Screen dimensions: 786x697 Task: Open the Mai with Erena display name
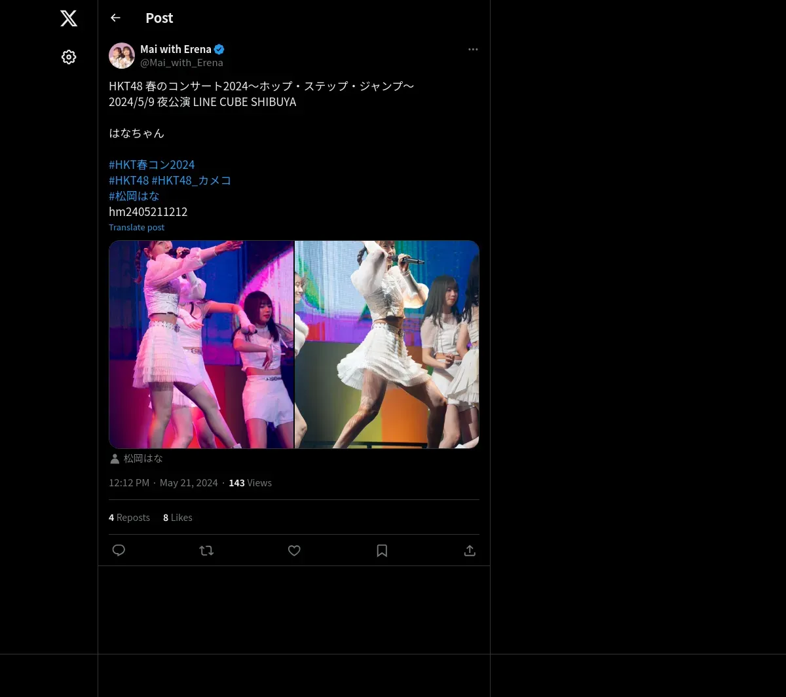point(176,49)
